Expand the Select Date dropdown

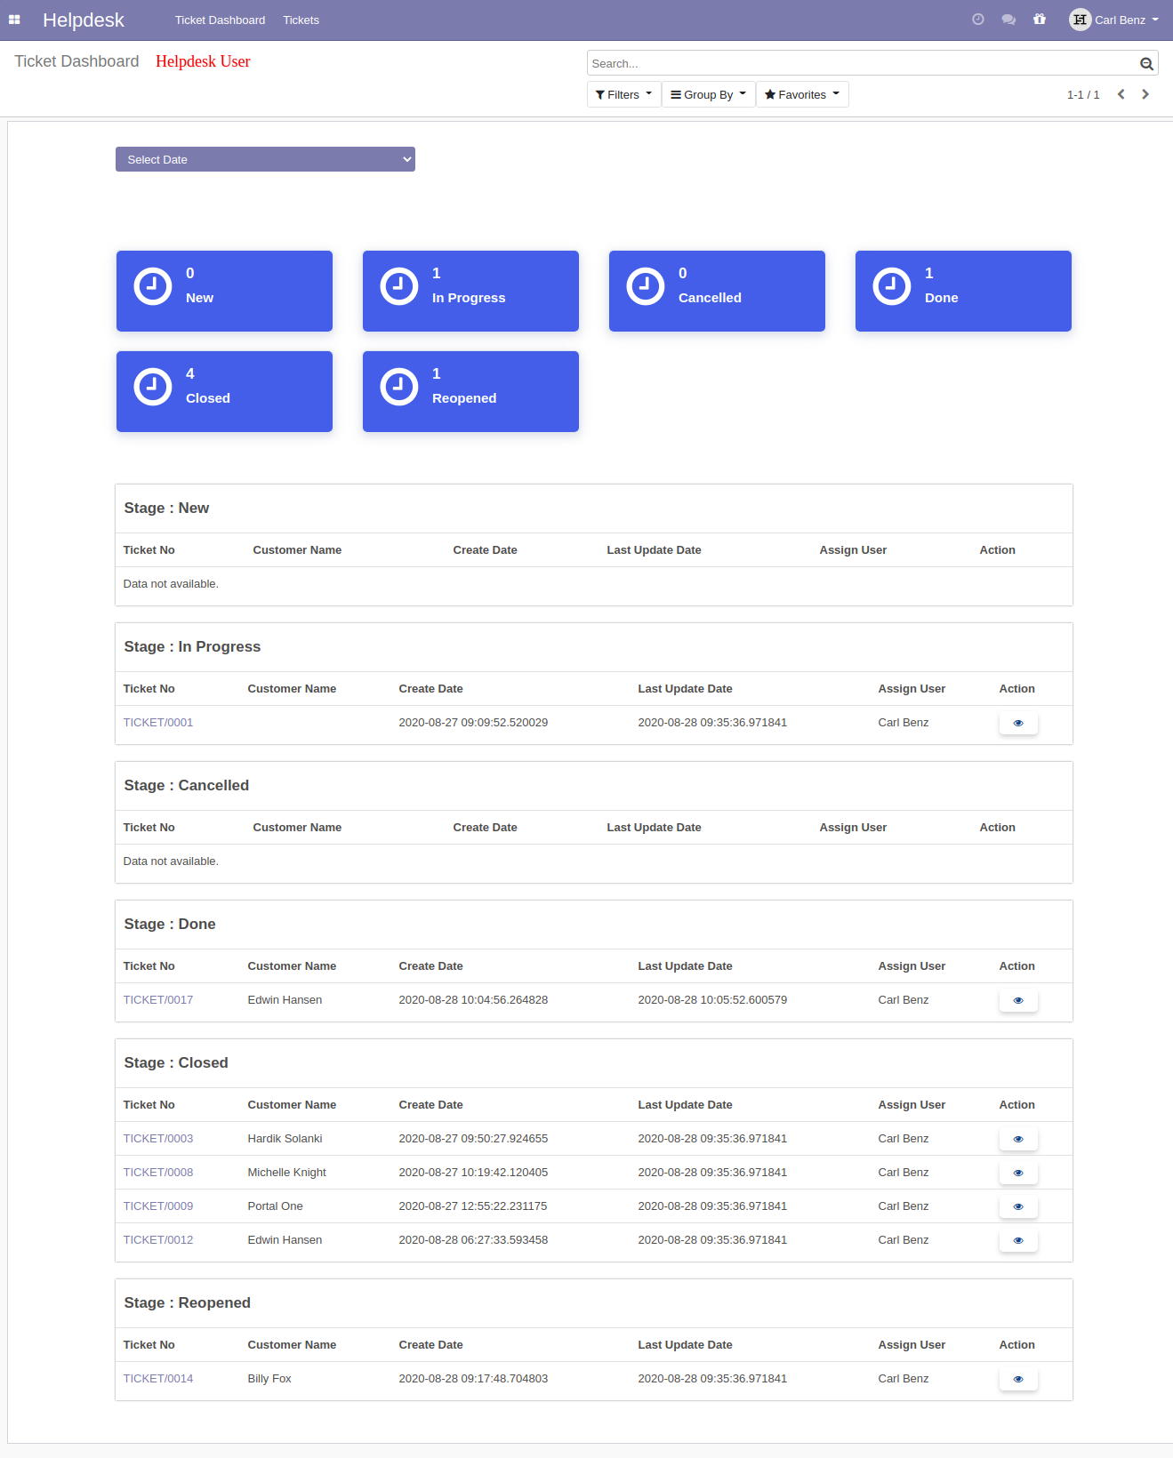point(265,159)
